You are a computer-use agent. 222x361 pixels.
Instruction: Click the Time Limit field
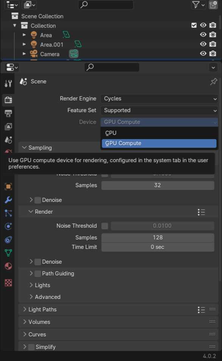pyautogui.click(x=158, y=247)
